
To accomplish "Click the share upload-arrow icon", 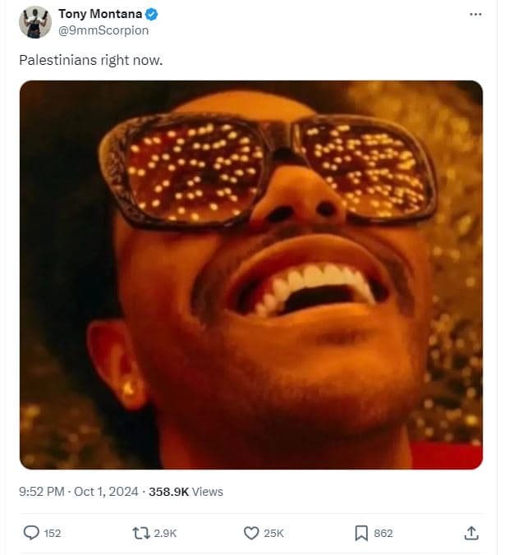I will [471, 533].
